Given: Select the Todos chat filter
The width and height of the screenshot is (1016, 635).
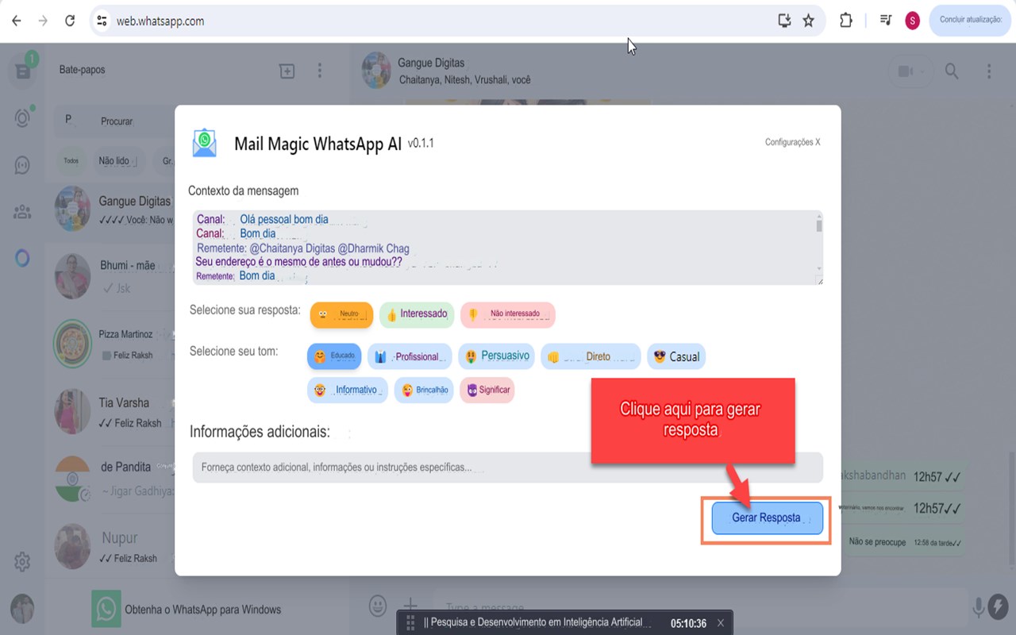Looking at the screenshot, I should [x=71, y=161].
